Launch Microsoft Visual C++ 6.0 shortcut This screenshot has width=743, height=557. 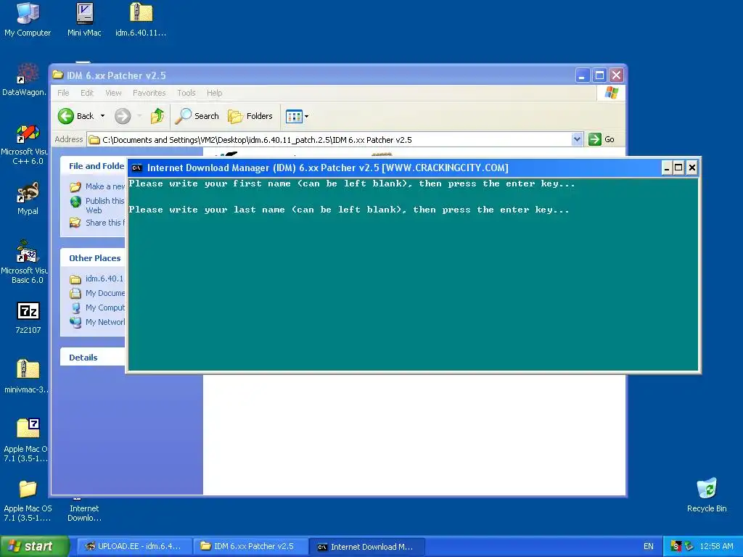pyautogui.click(x=25, y=144)
